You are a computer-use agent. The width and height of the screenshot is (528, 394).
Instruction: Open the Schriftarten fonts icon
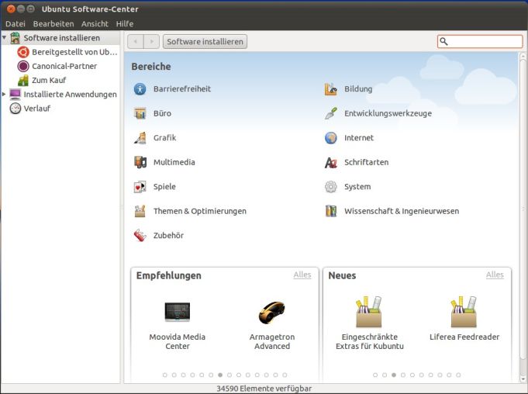tap(330, 162)
